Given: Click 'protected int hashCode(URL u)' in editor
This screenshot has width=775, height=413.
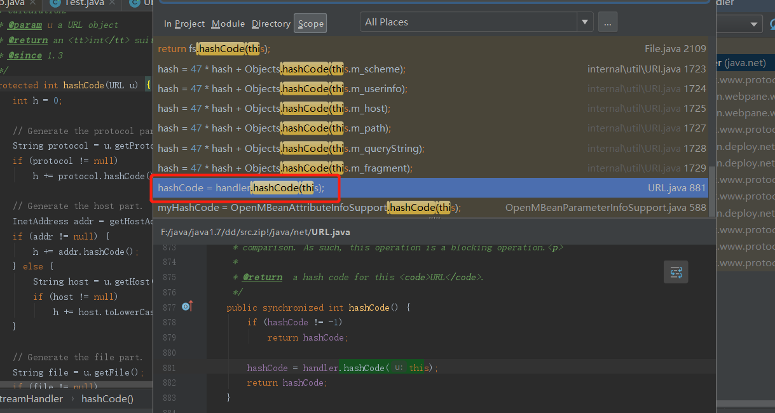Looking at the screenshot, I should click(69, 85).
